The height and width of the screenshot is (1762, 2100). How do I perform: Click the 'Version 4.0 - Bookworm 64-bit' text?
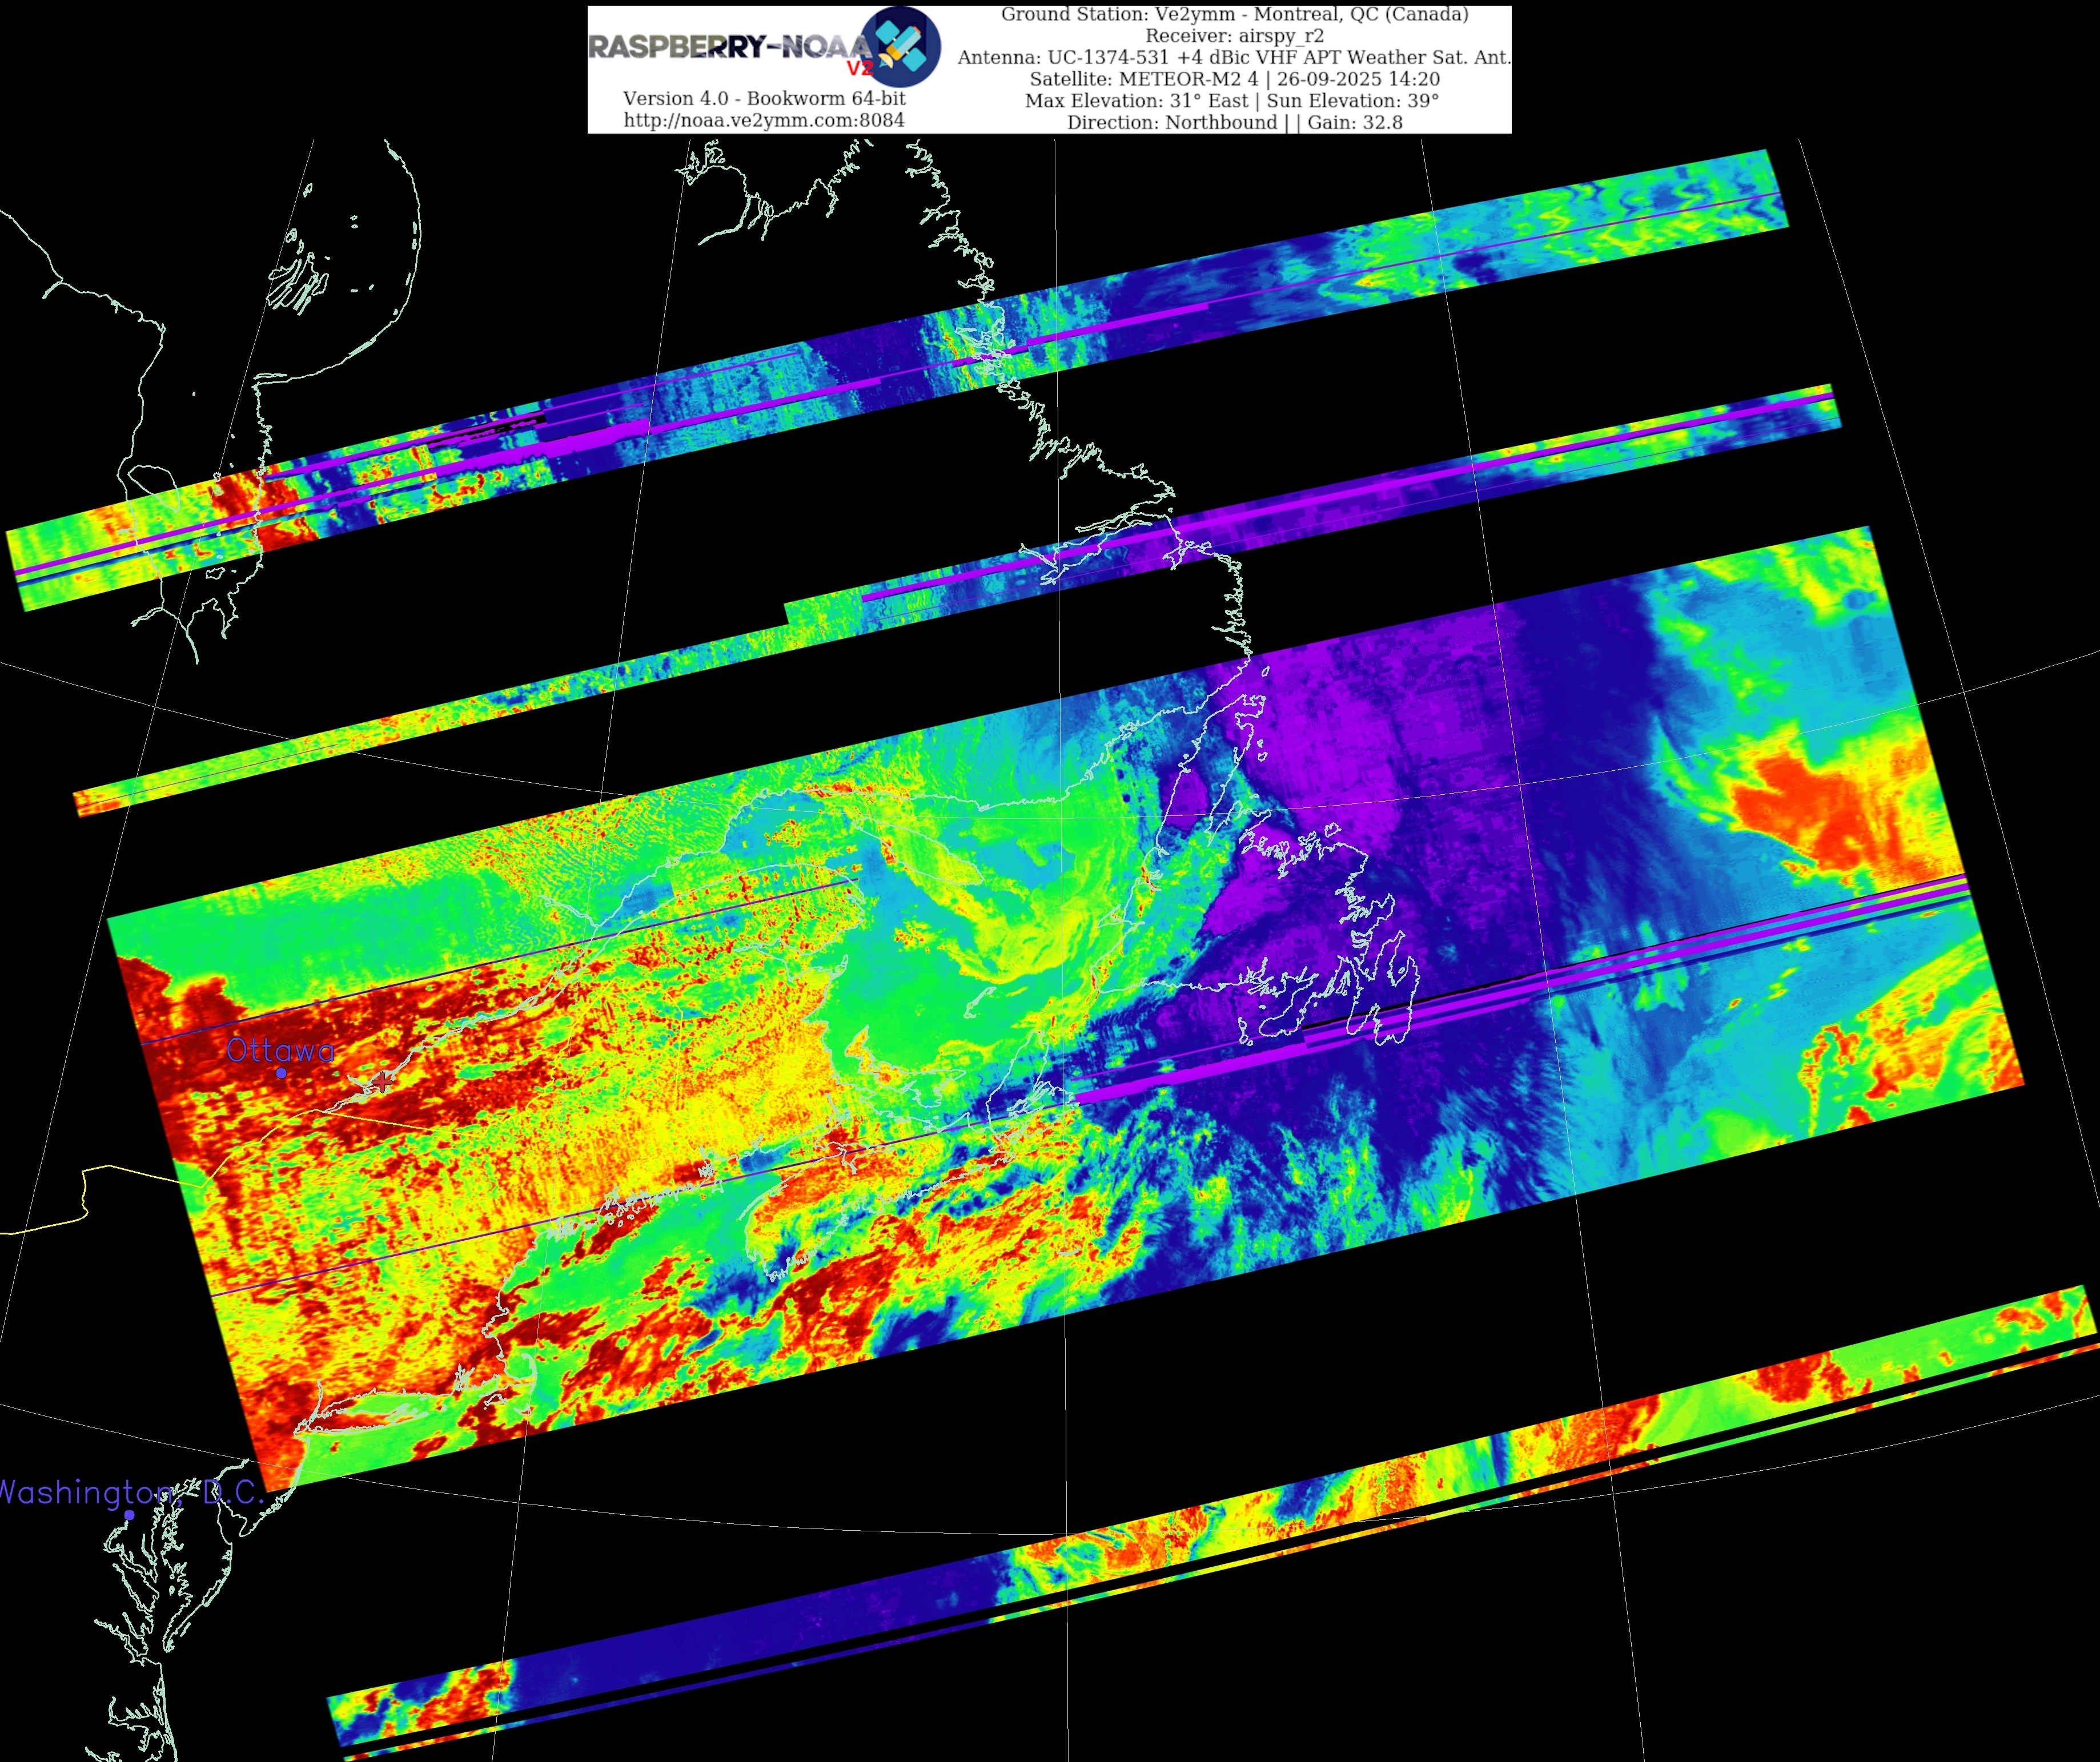click(x=764, y=98)
